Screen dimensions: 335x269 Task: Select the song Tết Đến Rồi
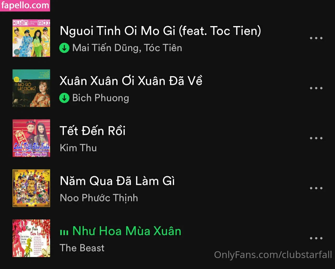click(x=93, y=131)
